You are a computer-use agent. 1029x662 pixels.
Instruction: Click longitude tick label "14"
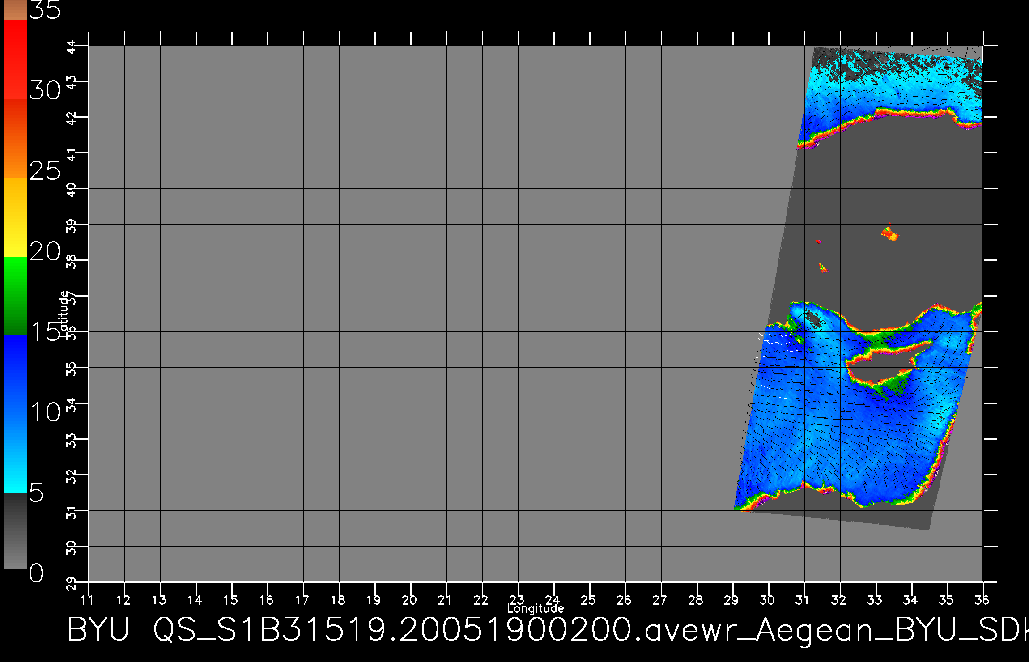195,600
